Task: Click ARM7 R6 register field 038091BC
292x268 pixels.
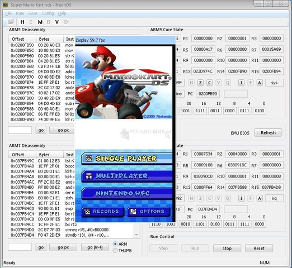Action: [237, 165]
